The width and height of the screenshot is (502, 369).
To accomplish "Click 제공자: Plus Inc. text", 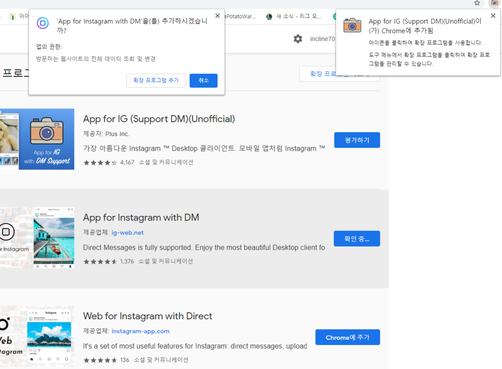I will coord(107,134).
